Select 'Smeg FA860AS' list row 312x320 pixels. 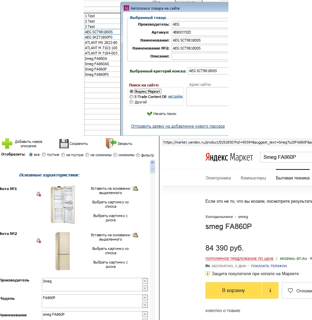(x=102, y=64)
